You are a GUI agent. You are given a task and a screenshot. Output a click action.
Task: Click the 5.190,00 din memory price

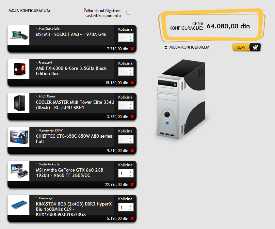pos(118,219)
